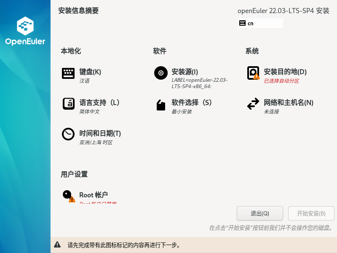Click the 亚洲/上海 时区 text

click(96, 143)
